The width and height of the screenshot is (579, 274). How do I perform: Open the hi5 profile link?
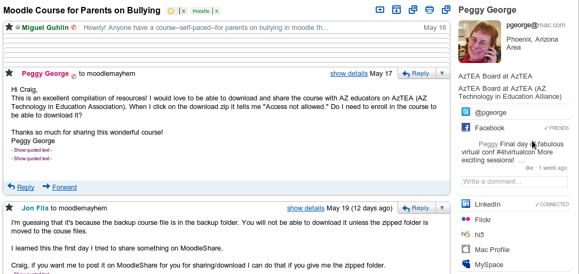click(479, 234)
